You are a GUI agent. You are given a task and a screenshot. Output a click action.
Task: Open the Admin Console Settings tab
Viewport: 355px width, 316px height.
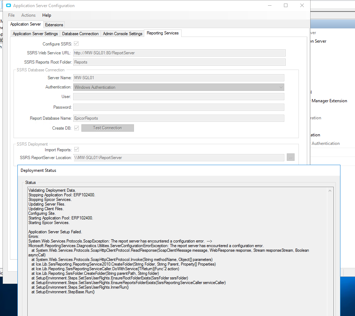point(123,34)
